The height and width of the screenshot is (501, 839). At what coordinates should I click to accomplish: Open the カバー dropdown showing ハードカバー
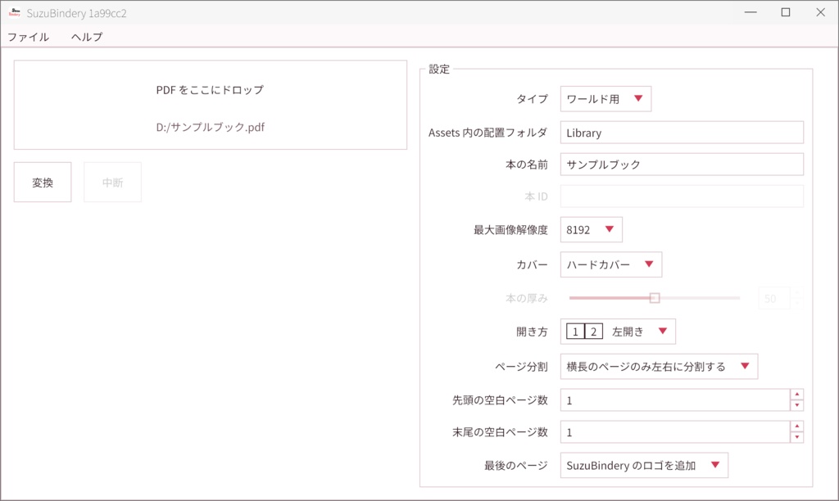tap(611, 264)
